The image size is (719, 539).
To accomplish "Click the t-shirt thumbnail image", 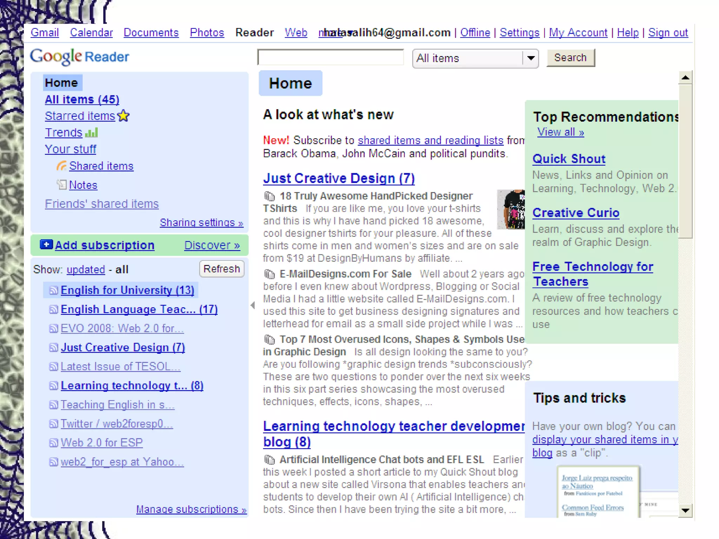I will [511, 209].
